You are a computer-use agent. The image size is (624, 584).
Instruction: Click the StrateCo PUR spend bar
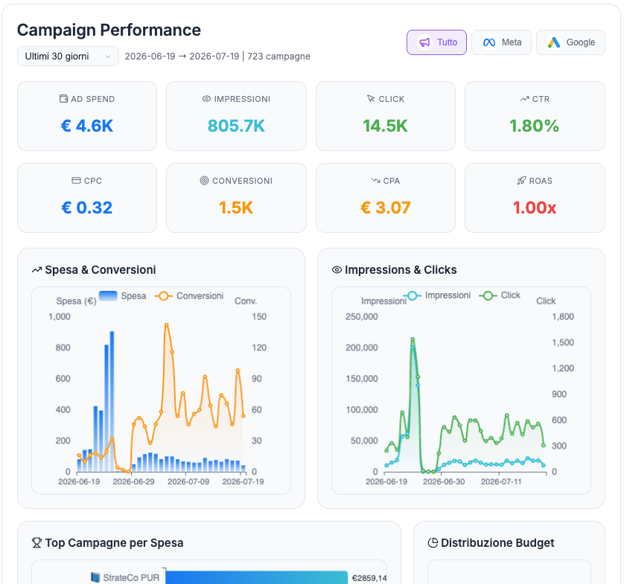257,577
